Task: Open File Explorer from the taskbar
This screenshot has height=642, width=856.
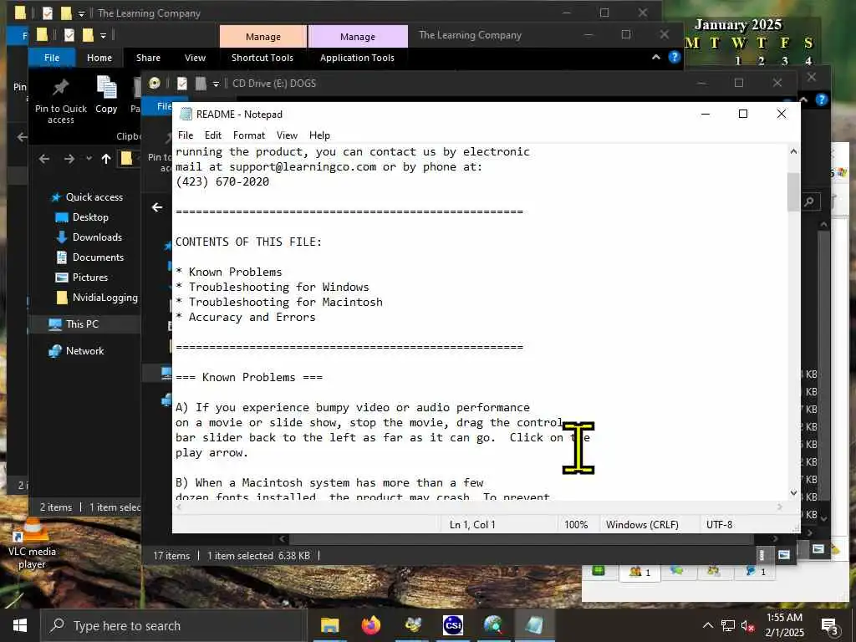Action: (329, 625)
